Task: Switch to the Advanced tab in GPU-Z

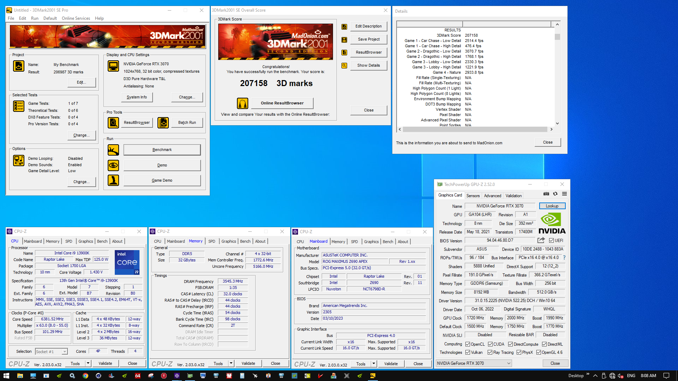Action: [x=493, y=196]
